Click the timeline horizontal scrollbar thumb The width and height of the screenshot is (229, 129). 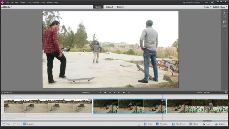coord(207,121)
